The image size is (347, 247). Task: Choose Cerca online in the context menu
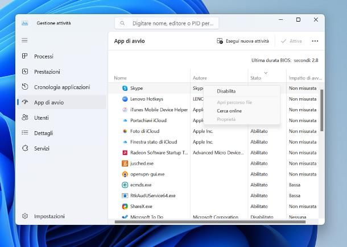(x=229, y=111)
